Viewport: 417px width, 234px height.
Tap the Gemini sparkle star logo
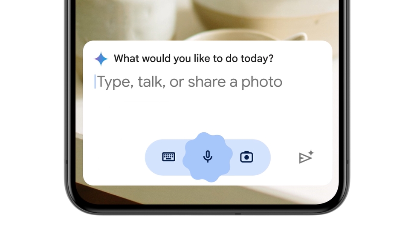tap(101, 59)
